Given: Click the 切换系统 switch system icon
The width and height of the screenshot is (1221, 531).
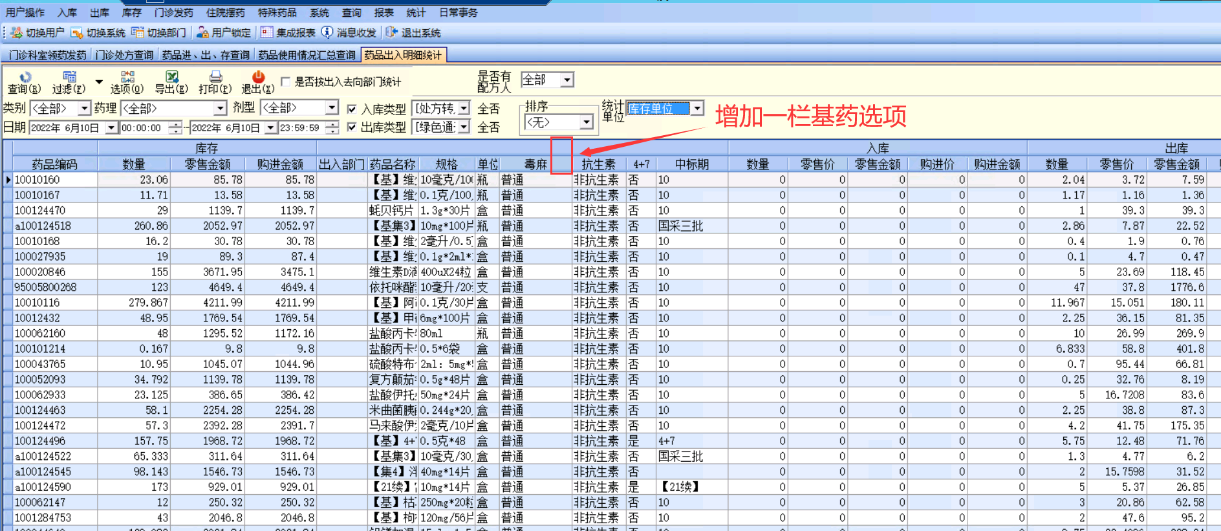Looking at the screenshot, I should (77, 32).
